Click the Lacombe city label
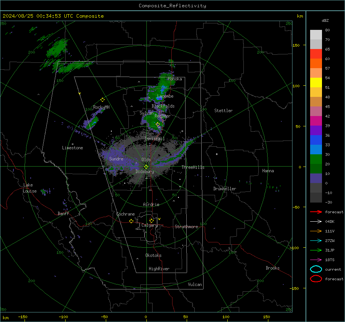This screenshot has height=322, width=345. 165,96
